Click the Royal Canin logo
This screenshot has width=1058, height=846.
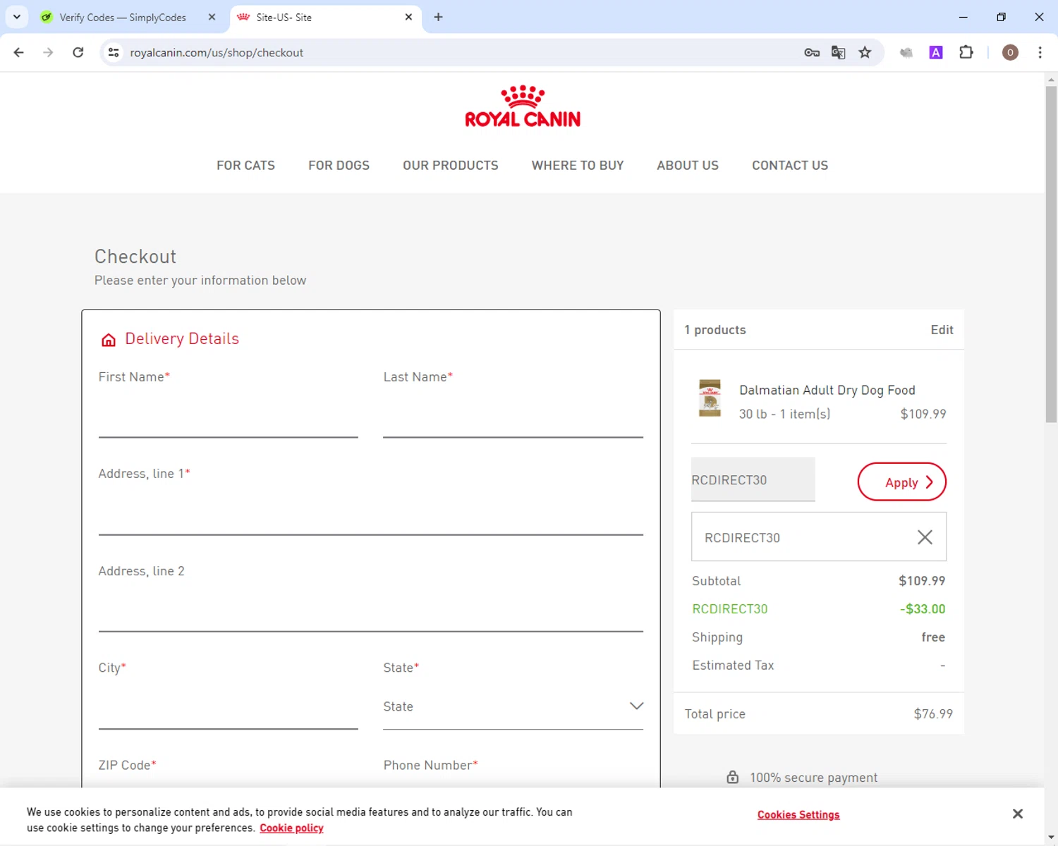pyautogui.click(x=523, y=106)
